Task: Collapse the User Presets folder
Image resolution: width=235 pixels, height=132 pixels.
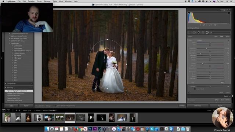Action: click(10, 43)
